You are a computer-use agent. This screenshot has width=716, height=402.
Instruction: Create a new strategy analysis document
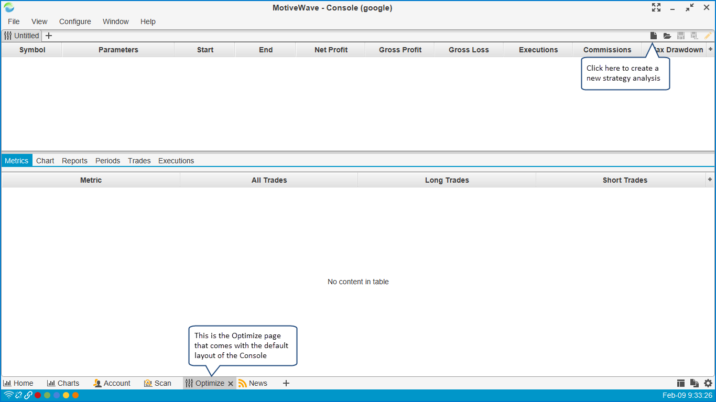click(x=654, y=36)
